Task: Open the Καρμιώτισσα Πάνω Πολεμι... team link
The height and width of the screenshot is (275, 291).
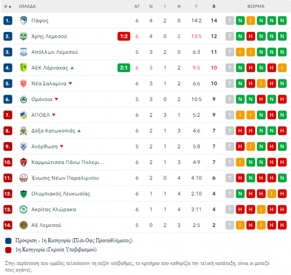Action: tap(67, 162)
